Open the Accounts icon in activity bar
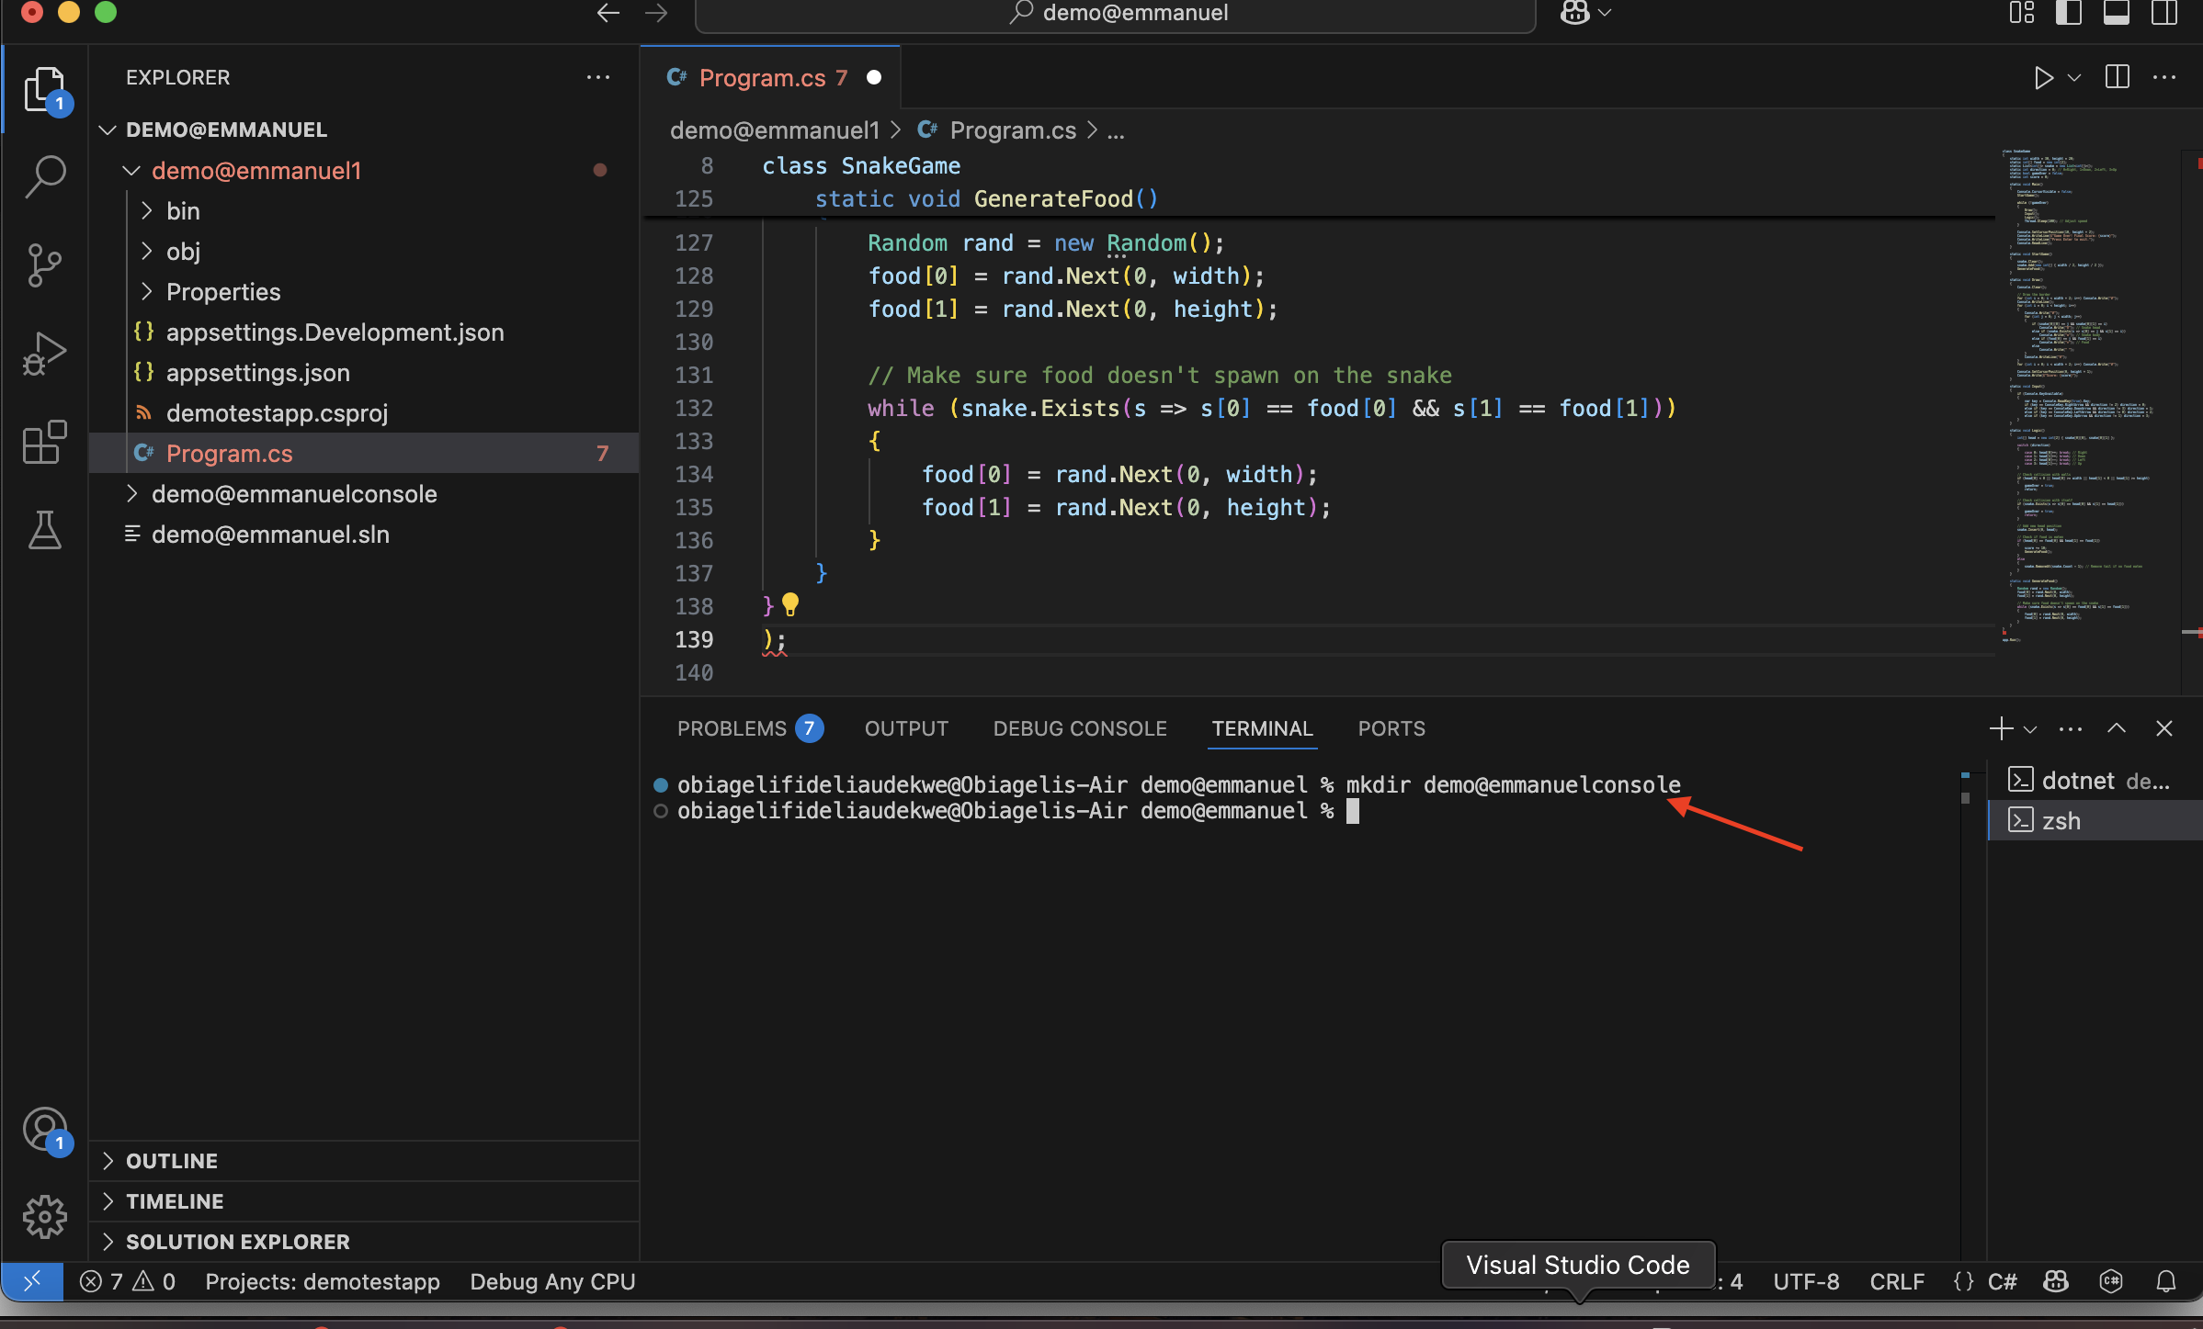2203x1329 pixels. [x=45, y=1131]
